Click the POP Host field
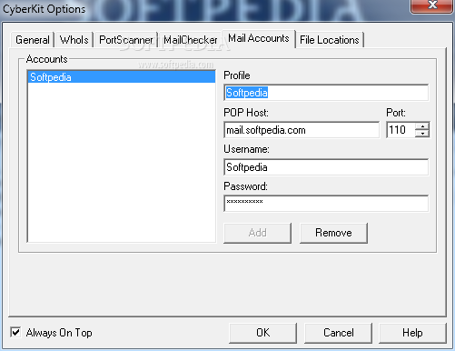 (302, 130)
